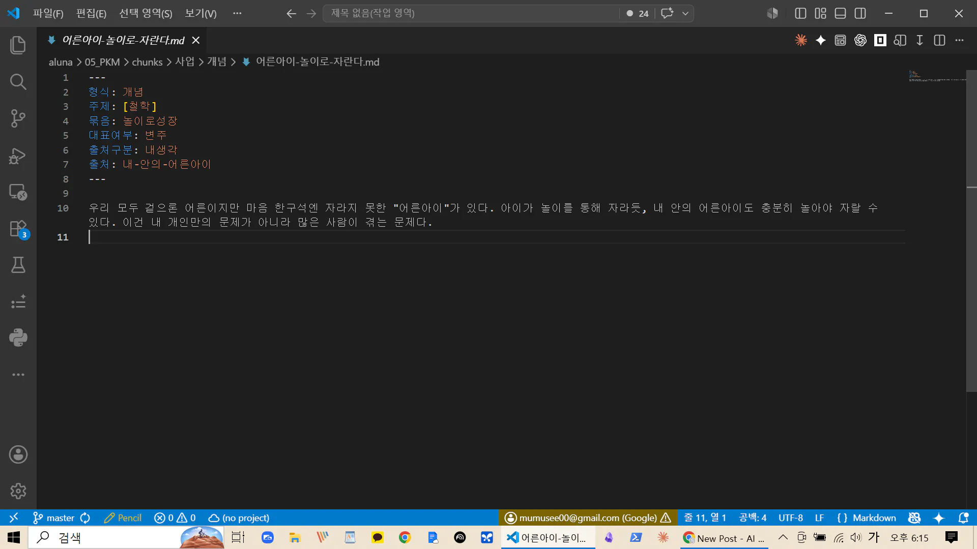Change indentation via 공백: 4
Screen dimensions: 977x549
[x=753, y=517]
